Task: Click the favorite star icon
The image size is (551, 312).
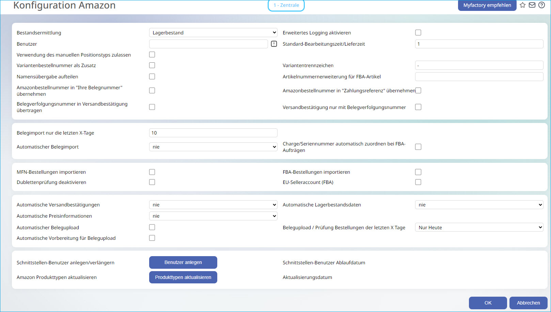Action: point(522,5)
